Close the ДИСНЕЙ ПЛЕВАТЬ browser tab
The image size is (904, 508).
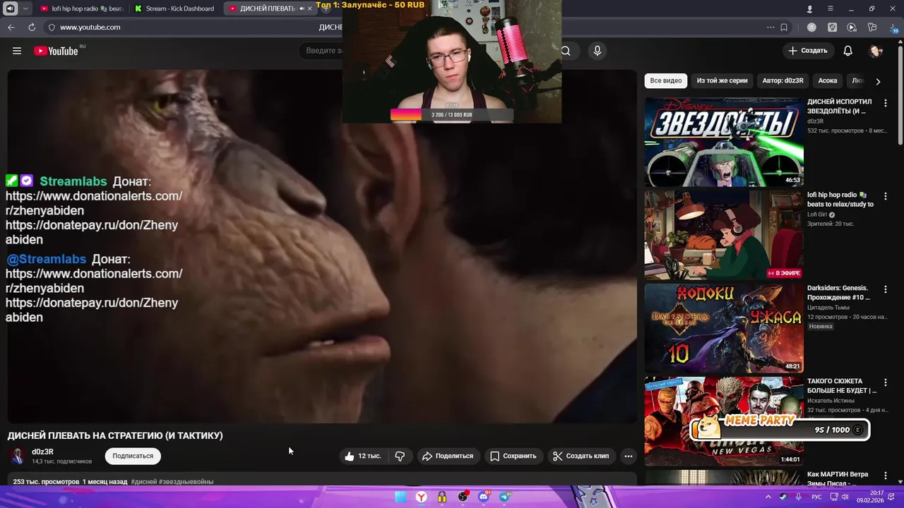[310, 8]
